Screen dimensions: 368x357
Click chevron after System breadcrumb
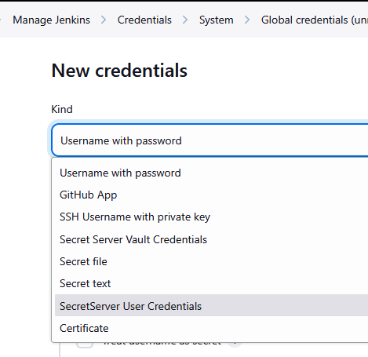[x=247, y=20]
